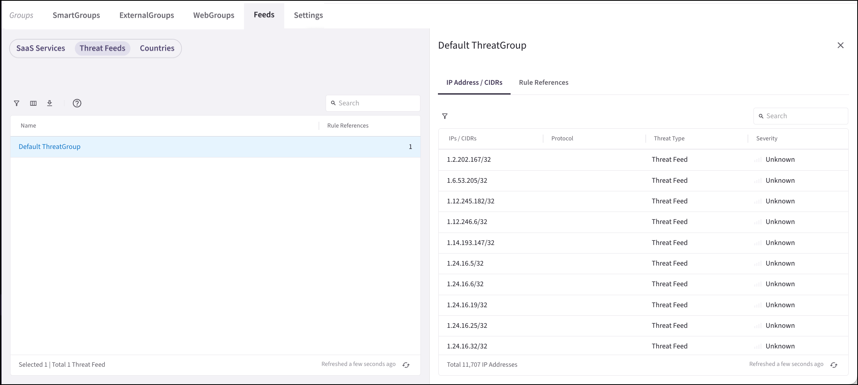Open filter options in the IP Address panel
The width and height of the screenshot is (858, 385).
pyautogui.click(x=445, y=116)
